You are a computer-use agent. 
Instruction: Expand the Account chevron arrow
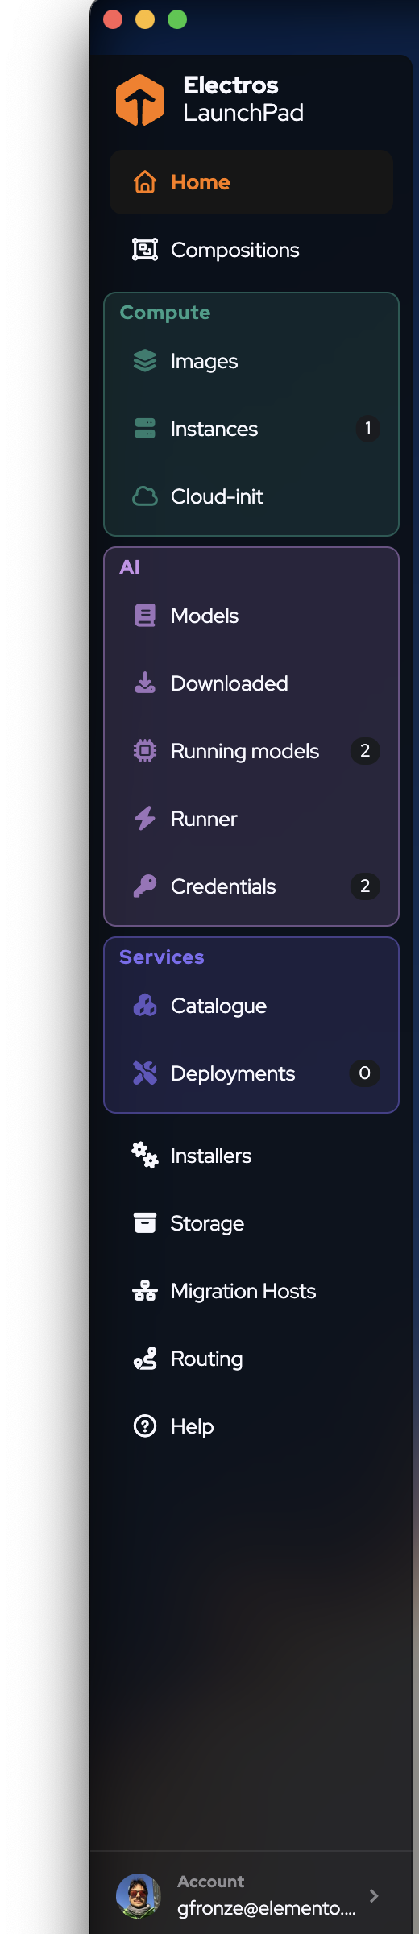374,1896
